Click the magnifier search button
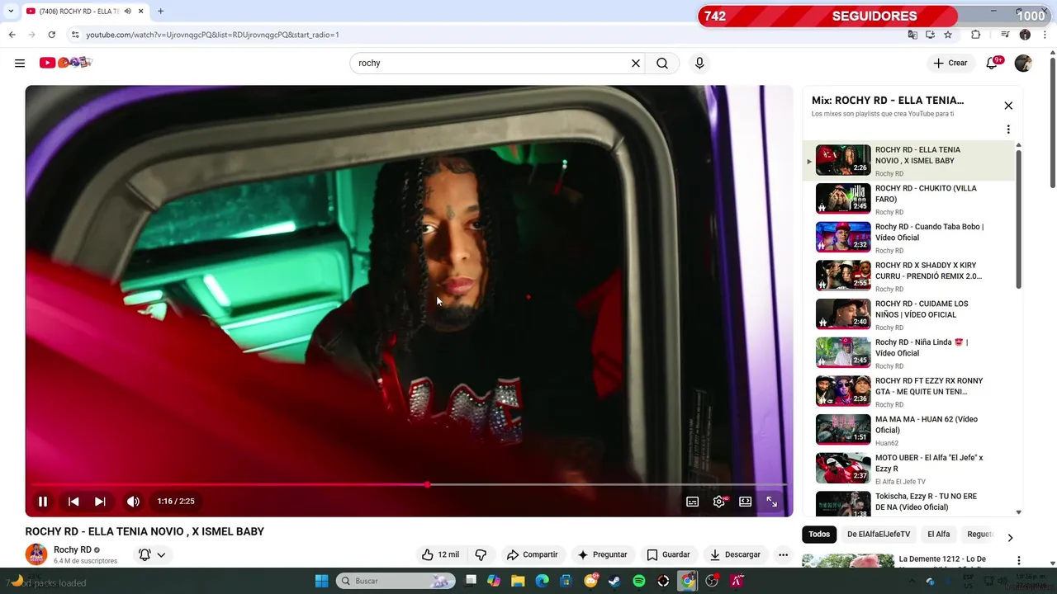Viewport: 1057px width, 594px height. tap(662, 63)
